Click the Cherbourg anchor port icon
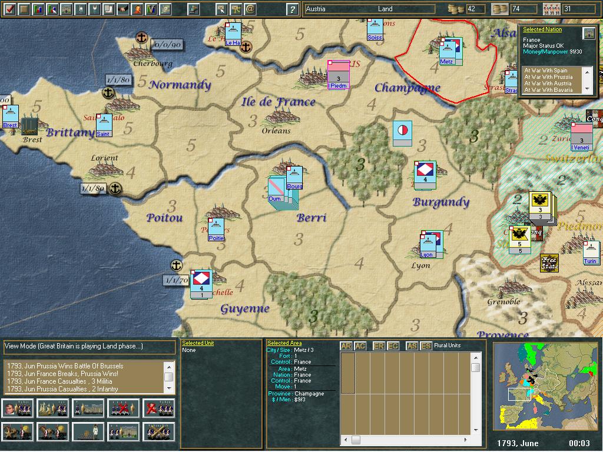Screen dimensions: 603x452 tap(142, 38)
